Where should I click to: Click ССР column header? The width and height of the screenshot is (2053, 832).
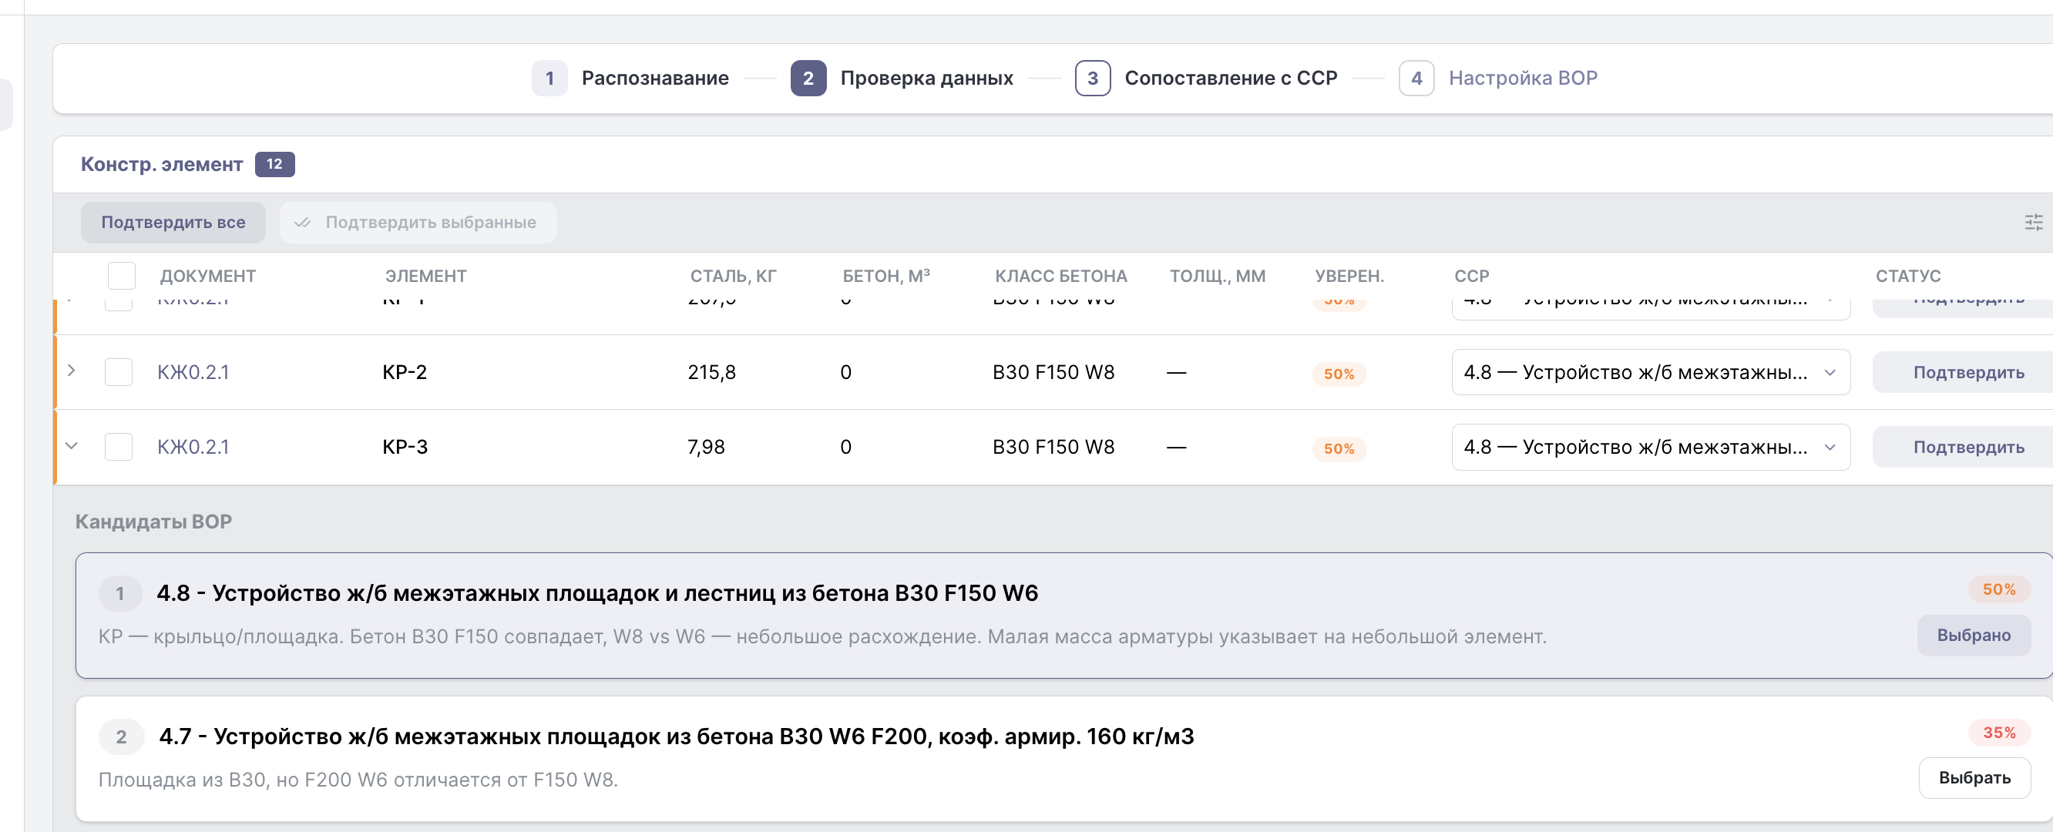pos(1471,276)
